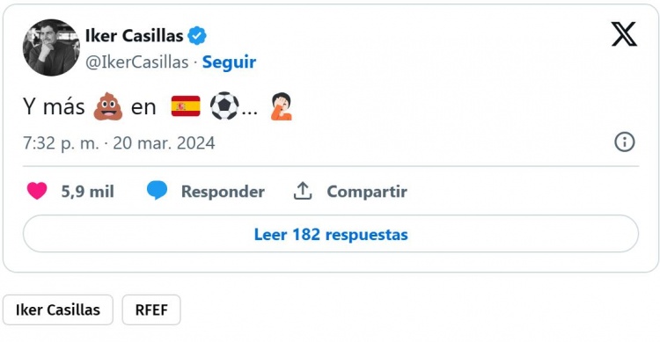The height and width of the screenshot is (342, 660).
Task: Click the blue verified badge
Action: (197, 36)
